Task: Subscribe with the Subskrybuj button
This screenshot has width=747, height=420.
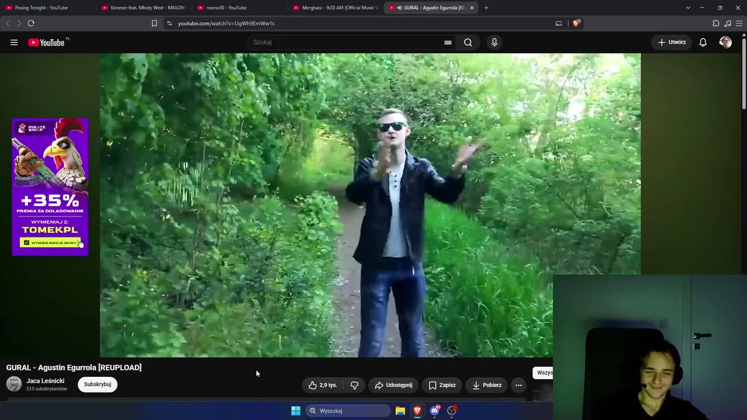Action: (97, 384)
